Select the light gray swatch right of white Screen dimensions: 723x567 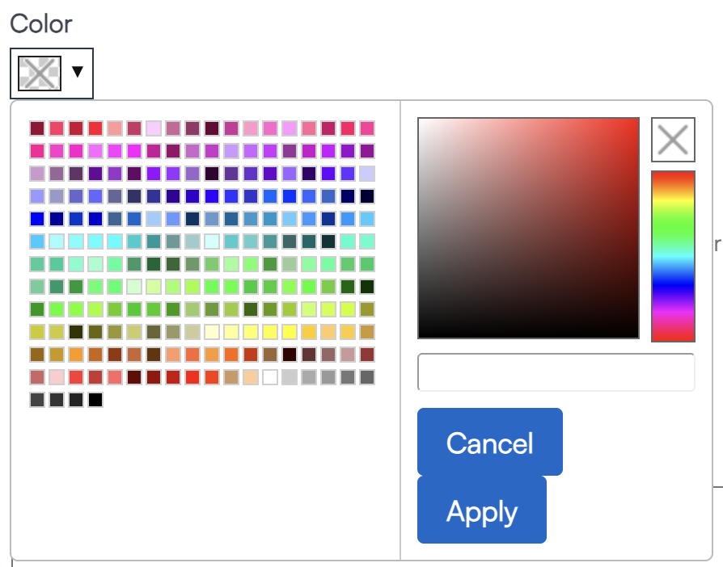coord(290,376)
